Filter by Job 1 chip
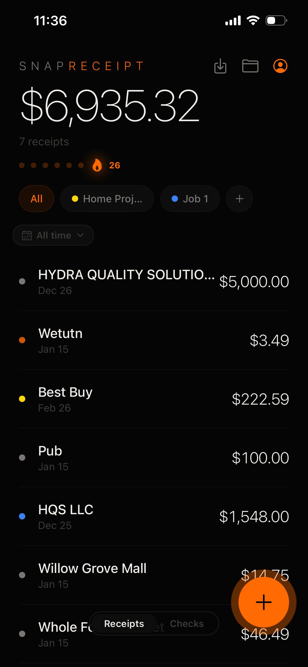308x667 pixels. 190,199
